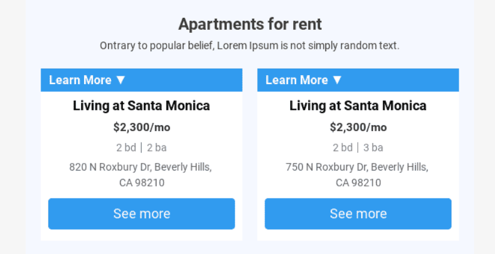
Task: Expand Learn More on the 750 N Roxbury listing
Action: pyautogui.click(x=297, y=80)
